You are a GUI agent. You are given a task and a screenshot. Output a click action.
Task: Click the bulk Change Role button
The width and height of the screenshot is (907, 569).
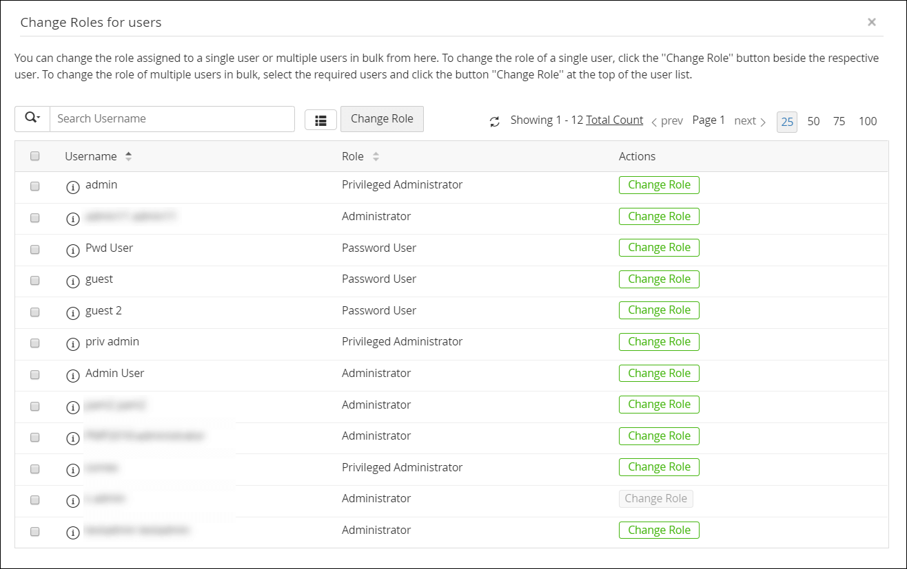pos(382,118)
